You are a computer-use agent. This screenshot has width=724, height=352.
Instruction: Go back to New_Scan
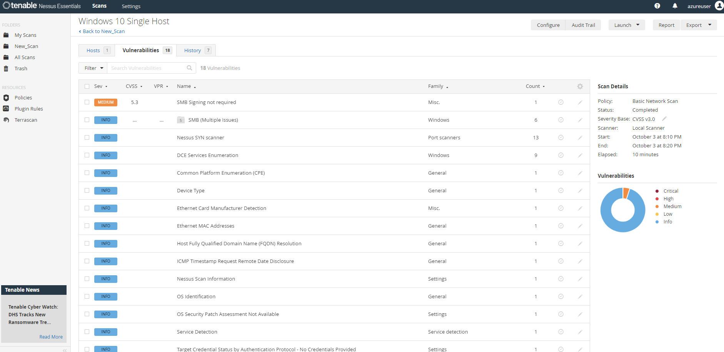click(102, 31)
